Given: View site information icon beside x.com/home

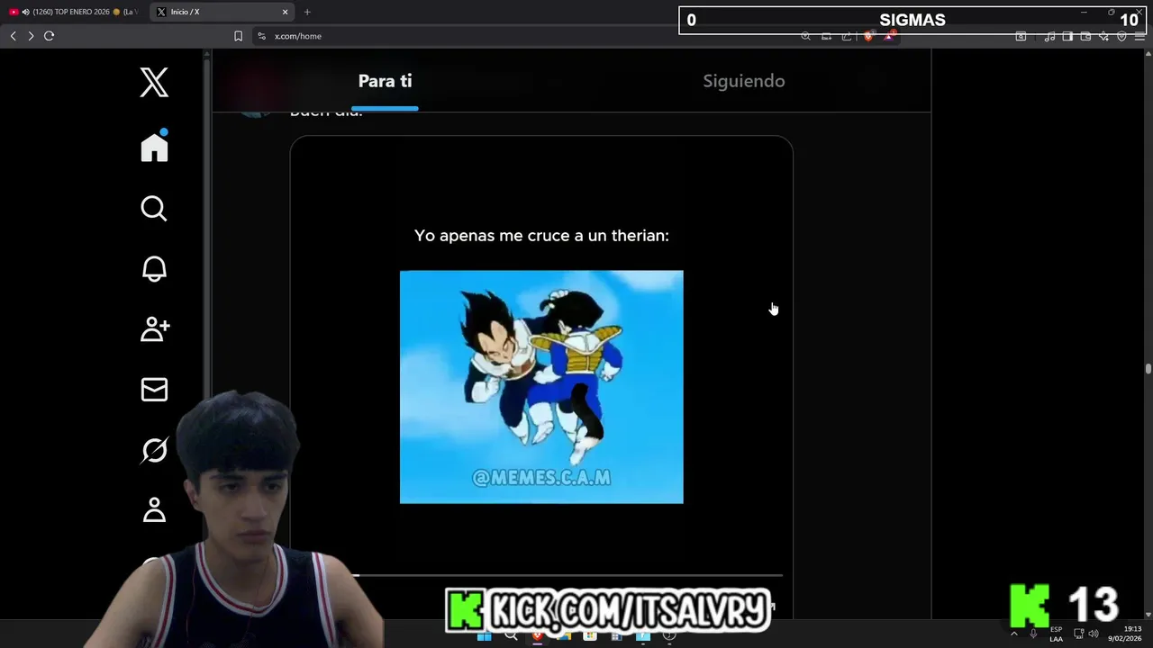Looking at the screenshot, I should 261,36.
